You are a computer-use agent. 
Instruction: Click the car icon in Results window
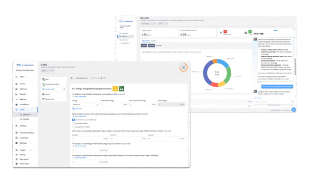tap(246, 33)
